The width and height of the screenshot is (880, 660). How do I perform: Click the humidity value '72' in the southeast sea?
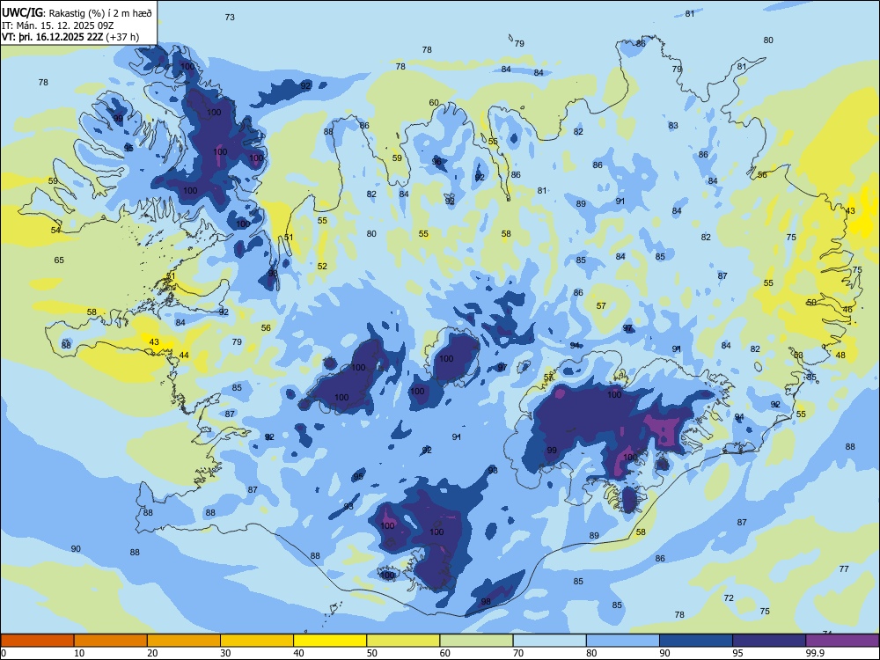pos(729,598)
